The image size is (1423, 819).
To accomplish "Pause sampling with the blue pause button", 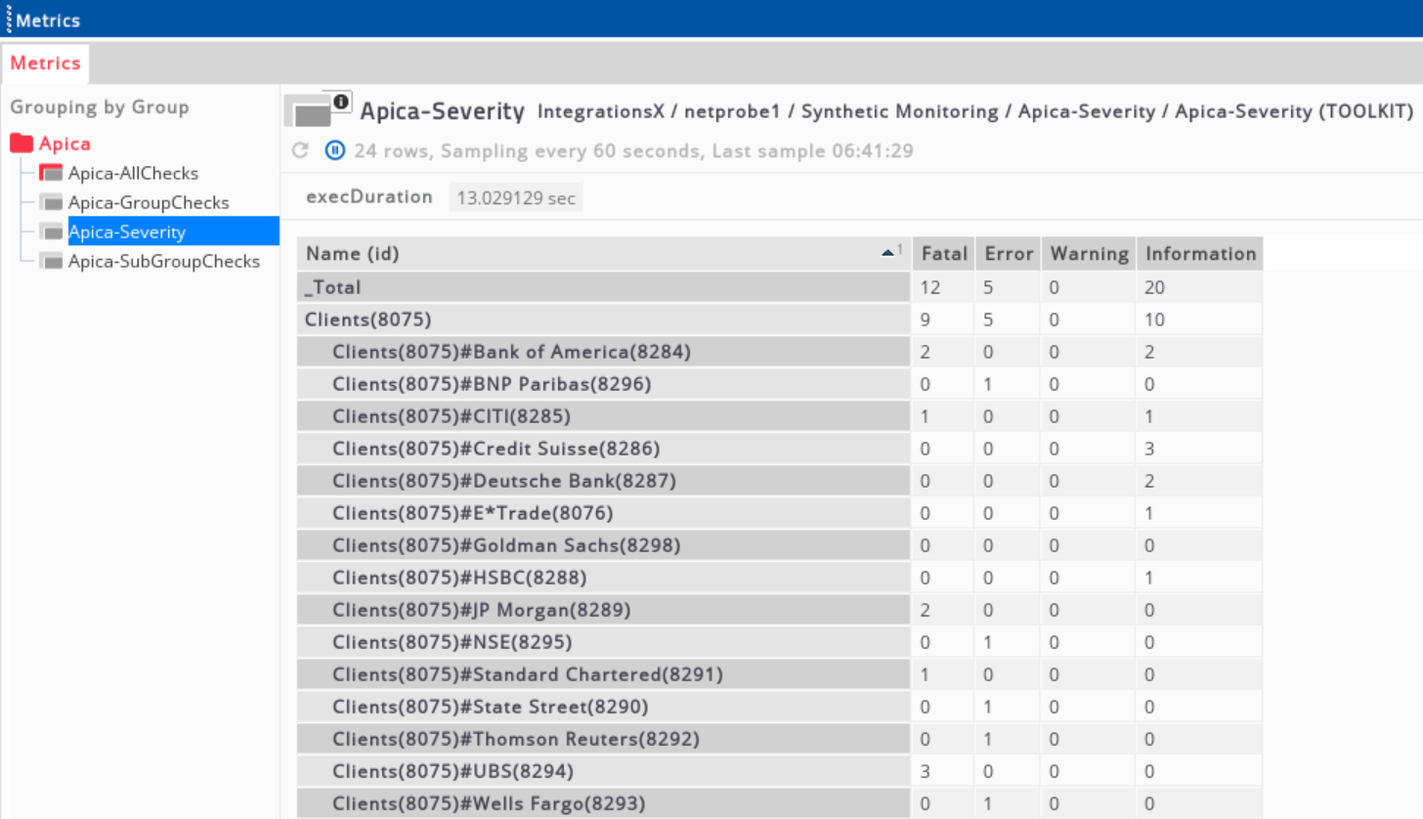I will (335, 151).
